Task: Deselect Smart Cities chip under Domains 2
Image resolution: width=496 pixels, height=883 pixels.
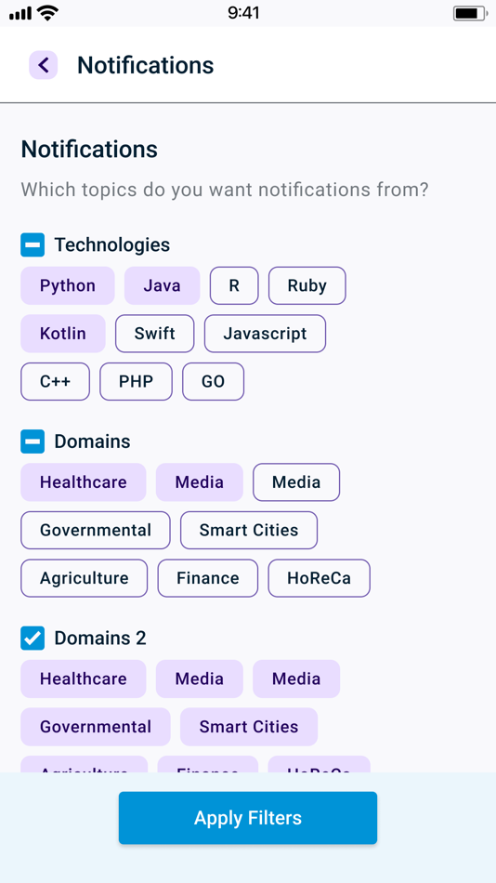Action: 249,727
